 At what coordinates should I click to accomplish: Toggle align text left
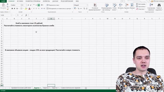pos(34,8)
